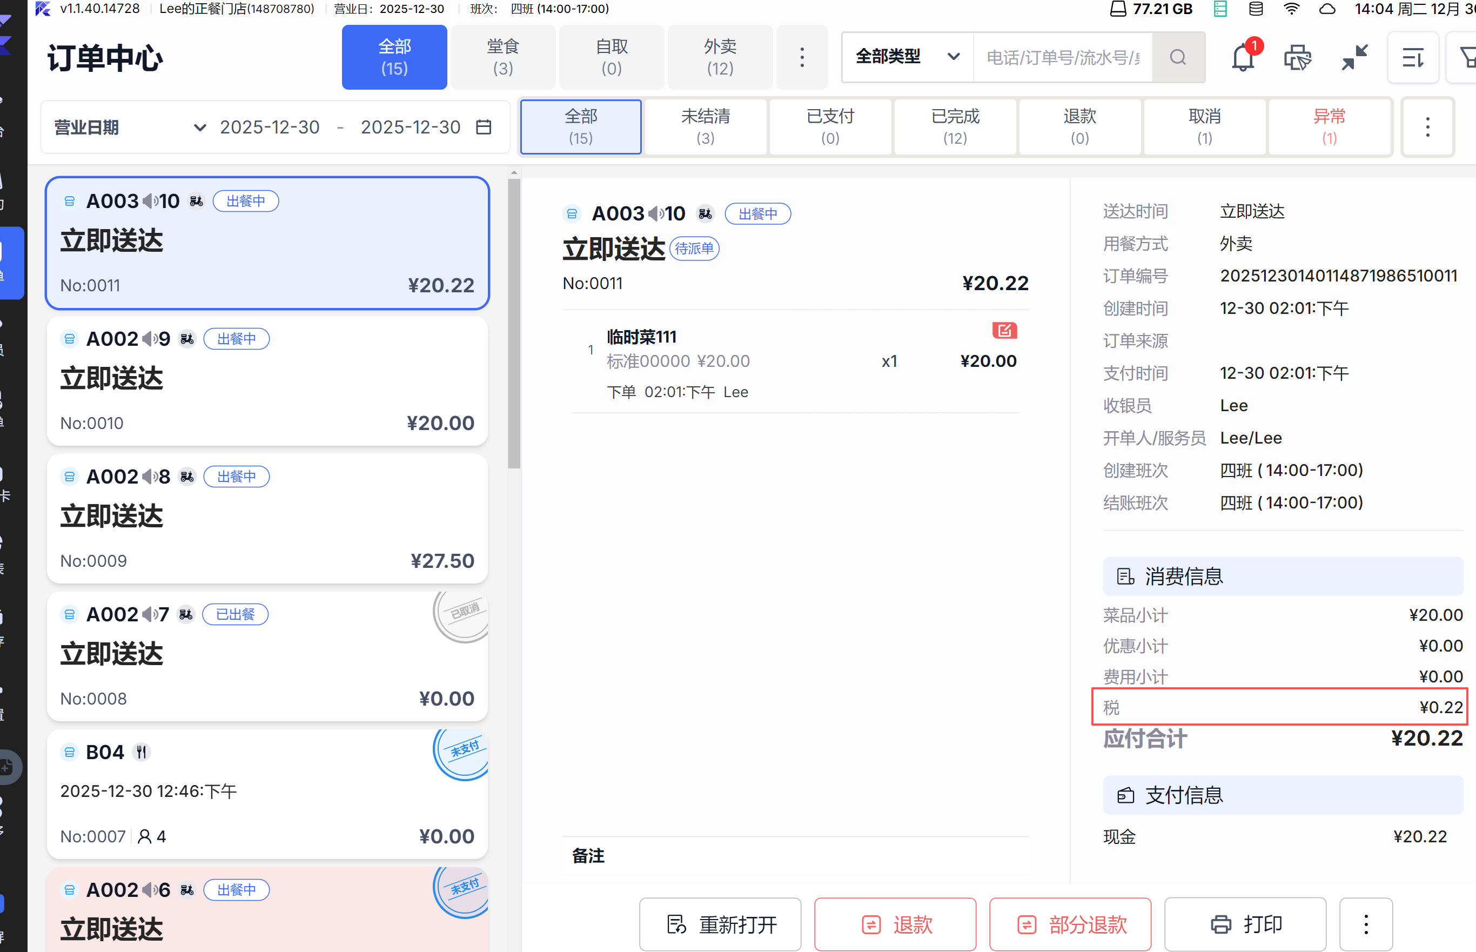The width and height of the screenshot is (1476, 952).
Task: Filter by 异常 (1) status tab
Action: [x=1329, y=127]
